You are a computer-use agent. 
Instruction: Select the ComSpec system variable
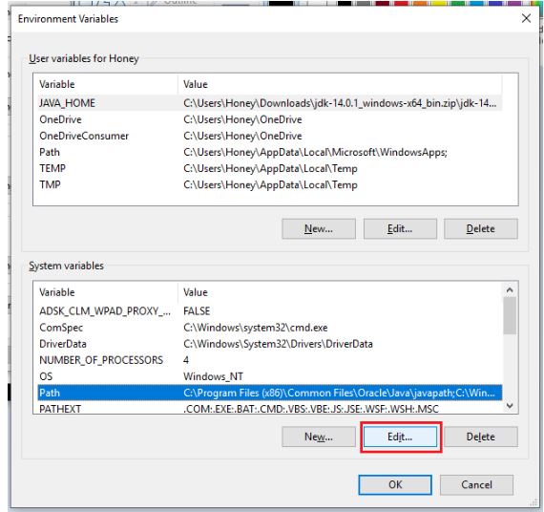[x=270, y=328]
